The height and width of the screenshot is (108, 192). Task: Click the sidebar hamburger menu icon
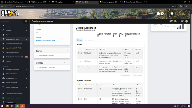pos(26,21)
